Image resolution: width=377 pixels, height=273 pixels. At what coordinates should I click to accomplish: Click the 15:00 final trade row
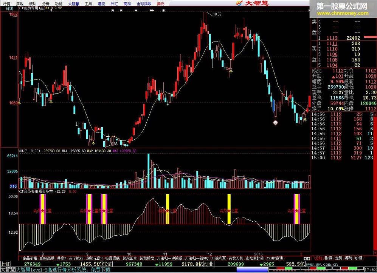point(342,158)
